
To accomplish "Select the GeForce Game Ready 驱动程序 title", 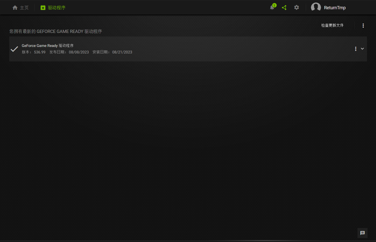I will click(48, 46).
